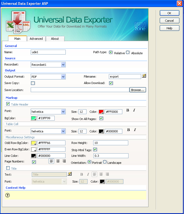Click the OK button
Image resolution: width=184 pixels, height=214 pixels.
169,13
